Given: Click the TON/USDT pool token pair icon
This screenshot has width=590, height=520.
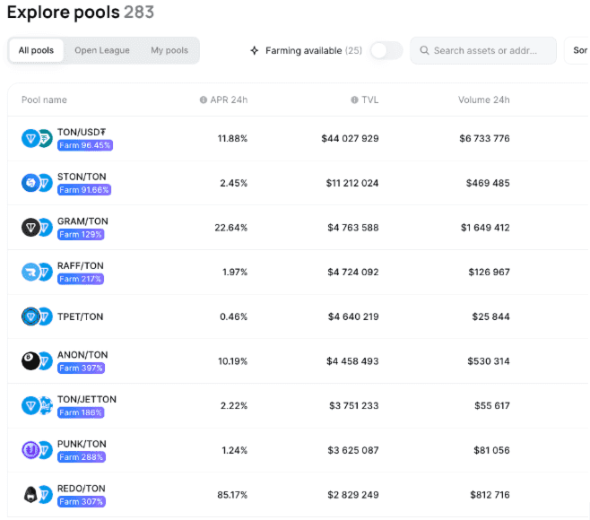Looking at the screenshot, I should [37, 138].
